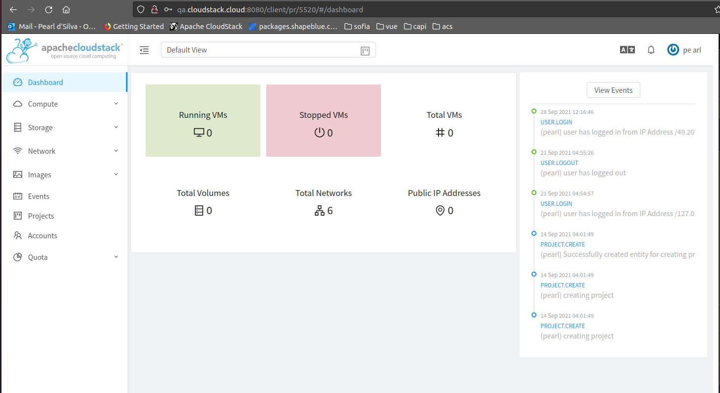
Task: Click the Accounts people icon
Action: [x=18, y=235]
